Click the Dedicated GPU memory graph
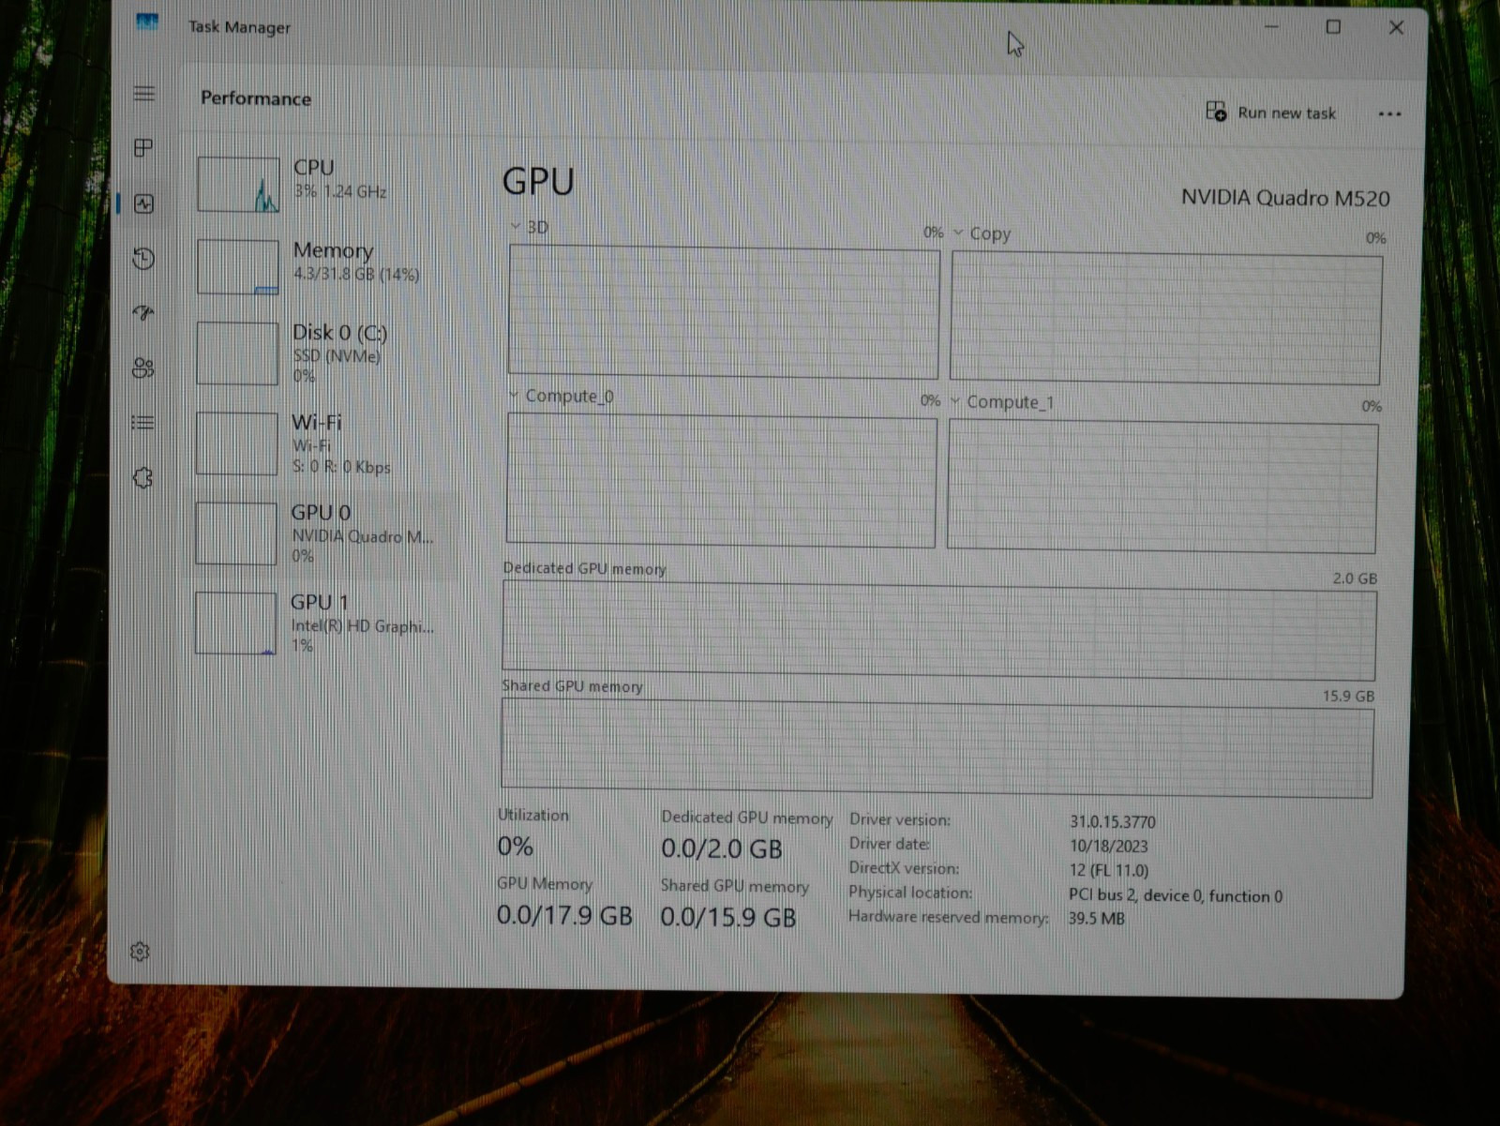Image resolution: width=1500 pixels, height=1126 pixels. tap(939, 630)
